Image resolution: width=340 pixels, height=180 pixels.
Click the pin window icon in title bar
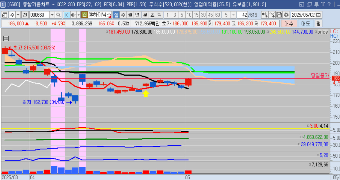click(x=316, y=4)
